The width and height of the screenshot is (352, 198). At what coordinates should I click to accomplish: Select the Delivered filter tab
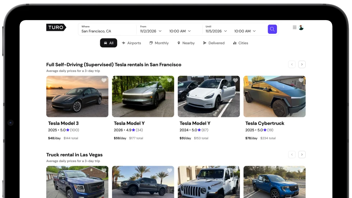214,43
